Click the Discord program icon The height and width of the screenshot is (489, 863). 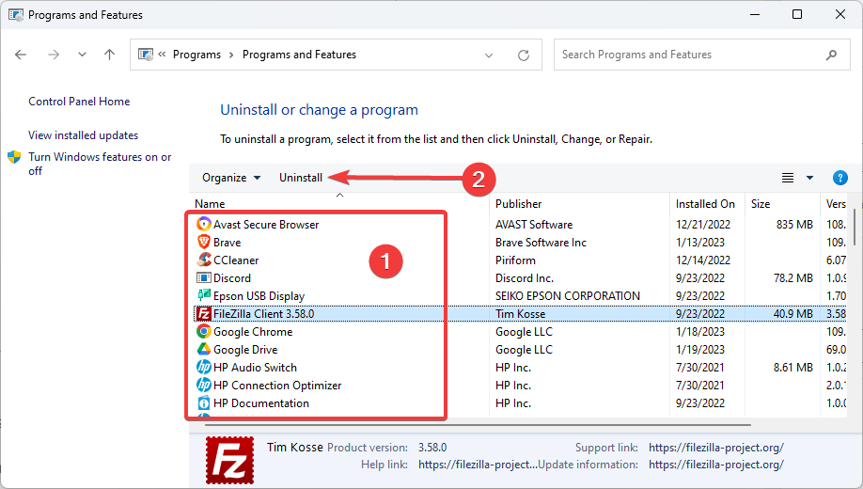click(x=204, y=277)
